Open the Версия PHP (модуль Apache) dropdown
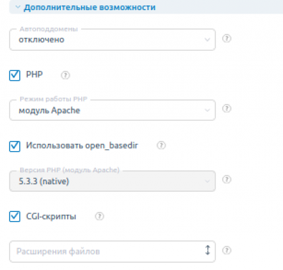Screen dimensions: 283x270 [112, 182]
